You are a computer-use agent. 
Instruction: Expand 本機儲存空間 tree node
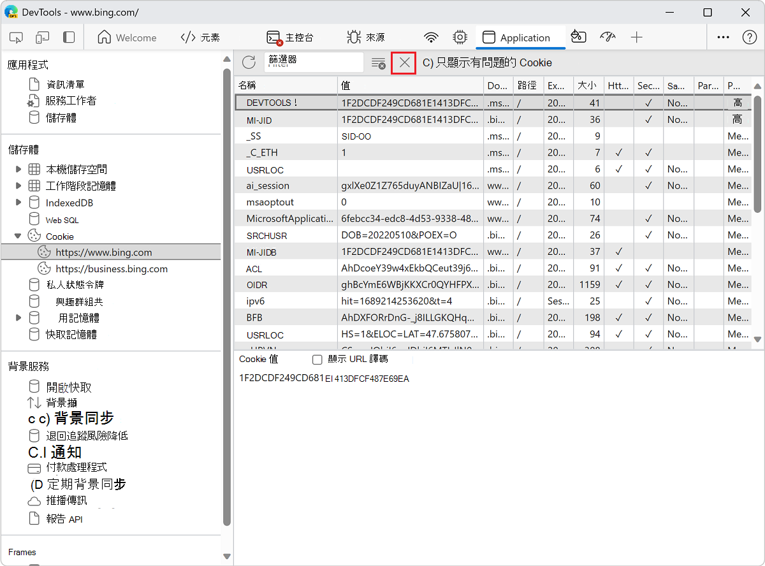[18, 170]
